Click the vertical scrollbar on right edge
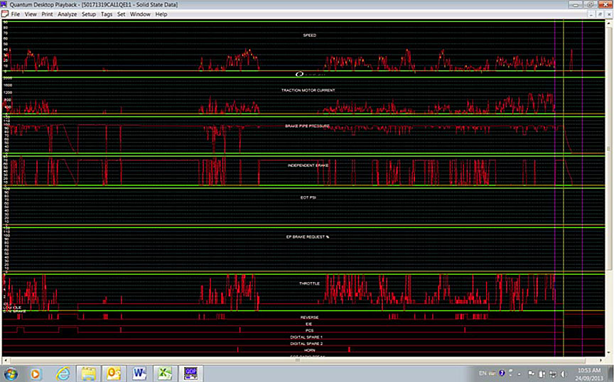 [x=610, y=149]
